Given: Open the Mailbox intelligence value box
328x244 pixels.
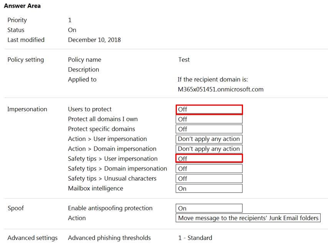Looking at the screenshot, I should click(x=209, y=189).
